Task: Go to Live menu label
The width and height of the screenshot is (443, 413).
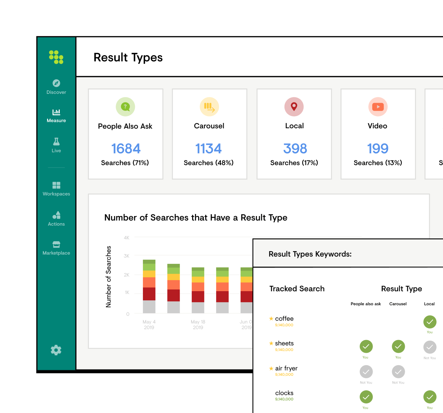Action: coord(56,151)
